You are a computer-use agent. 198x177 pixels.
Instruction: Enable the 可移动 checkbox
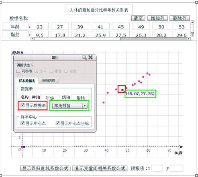point(18,71)
